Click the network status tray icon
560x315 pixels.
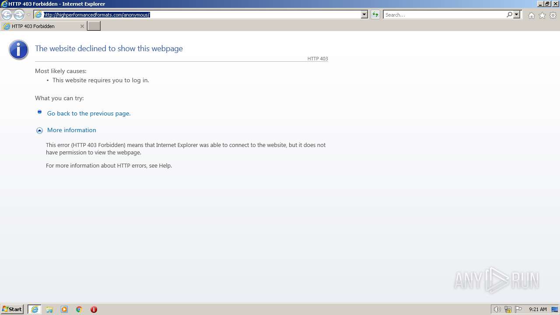coord(508,309)
